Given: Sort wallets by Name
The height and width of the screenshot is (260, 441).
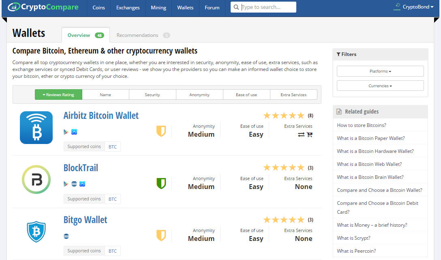Looking at the screenshot, I should [105, 95].
